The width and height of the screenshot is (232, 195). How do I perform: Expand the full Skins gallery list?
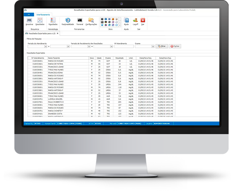click(x=120, y=25)
